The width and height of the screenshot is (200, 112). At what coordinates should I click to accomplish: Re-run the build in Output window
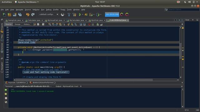pos(6,90)
